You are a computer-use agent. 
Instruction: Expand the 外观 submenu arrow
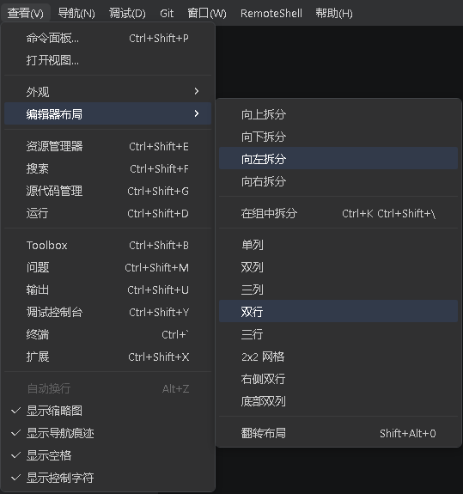point(197,91)
